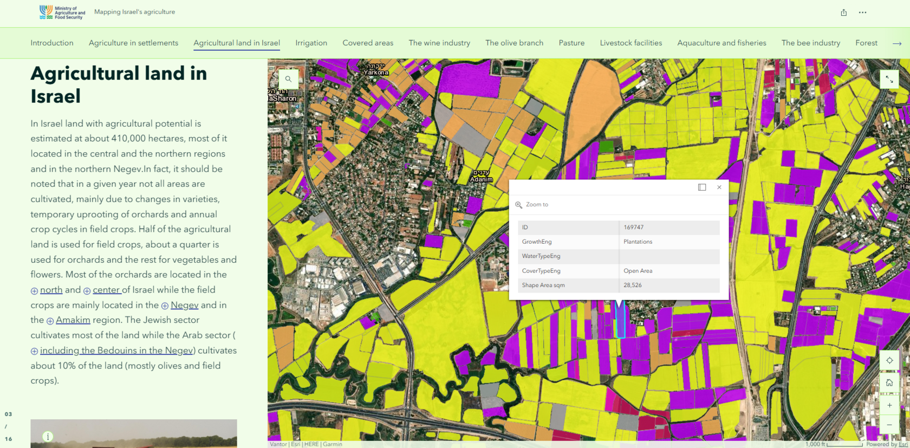Show image info on photo thumbnail
The image size is (910, 448).
[x=48, y=437]
